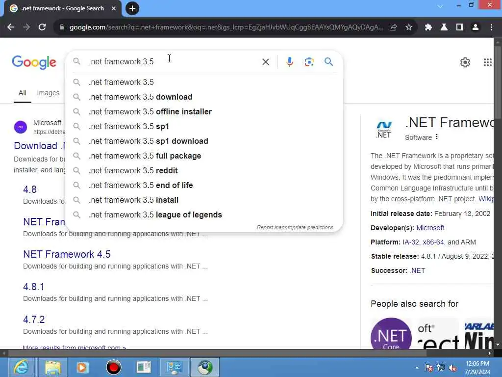Reload the Google search page
The width and height of the screenshot is (502, 377).
point(42,27)
